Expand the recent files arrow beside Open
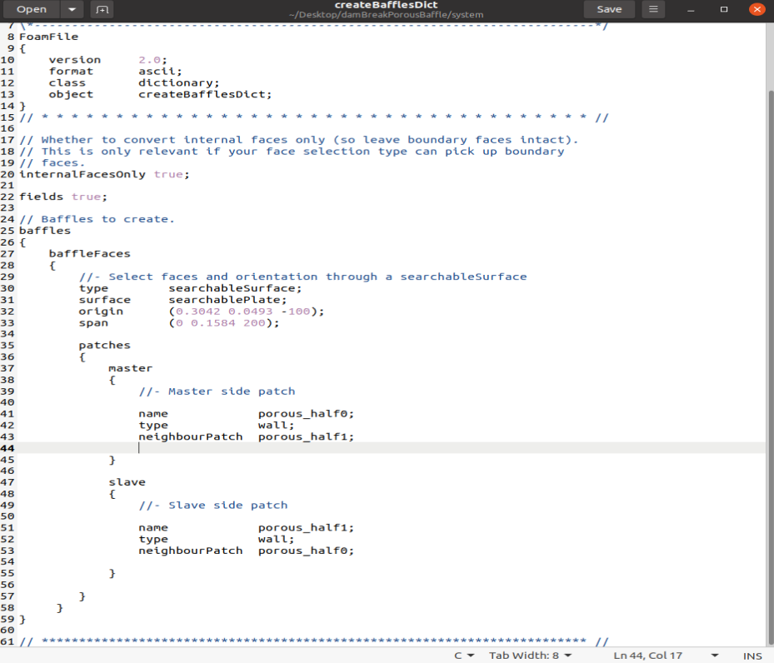Viewport: 774px width, 663px height. click(x=73, y=9)
